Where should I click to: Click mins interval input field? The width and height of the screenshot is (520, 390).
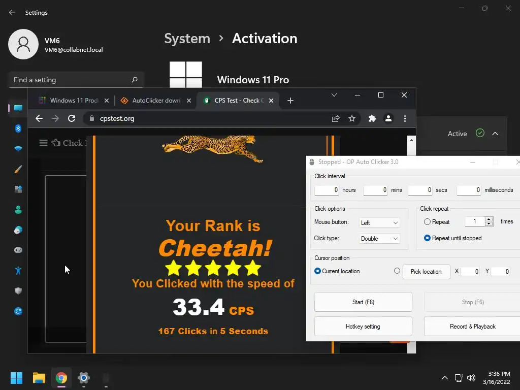point(375,190)
